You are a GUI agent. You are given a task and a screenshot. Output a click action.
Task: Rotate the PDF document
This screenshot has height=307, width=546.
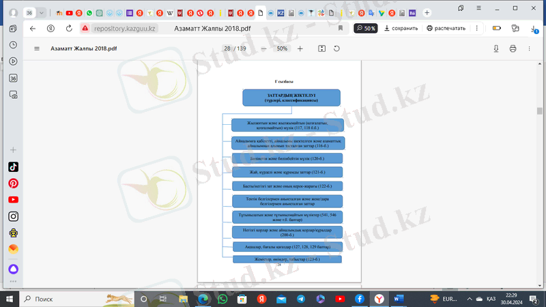coord(336,49)
